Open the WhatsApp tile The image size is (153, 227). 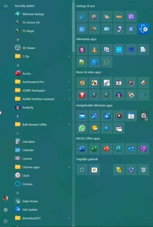82,128
